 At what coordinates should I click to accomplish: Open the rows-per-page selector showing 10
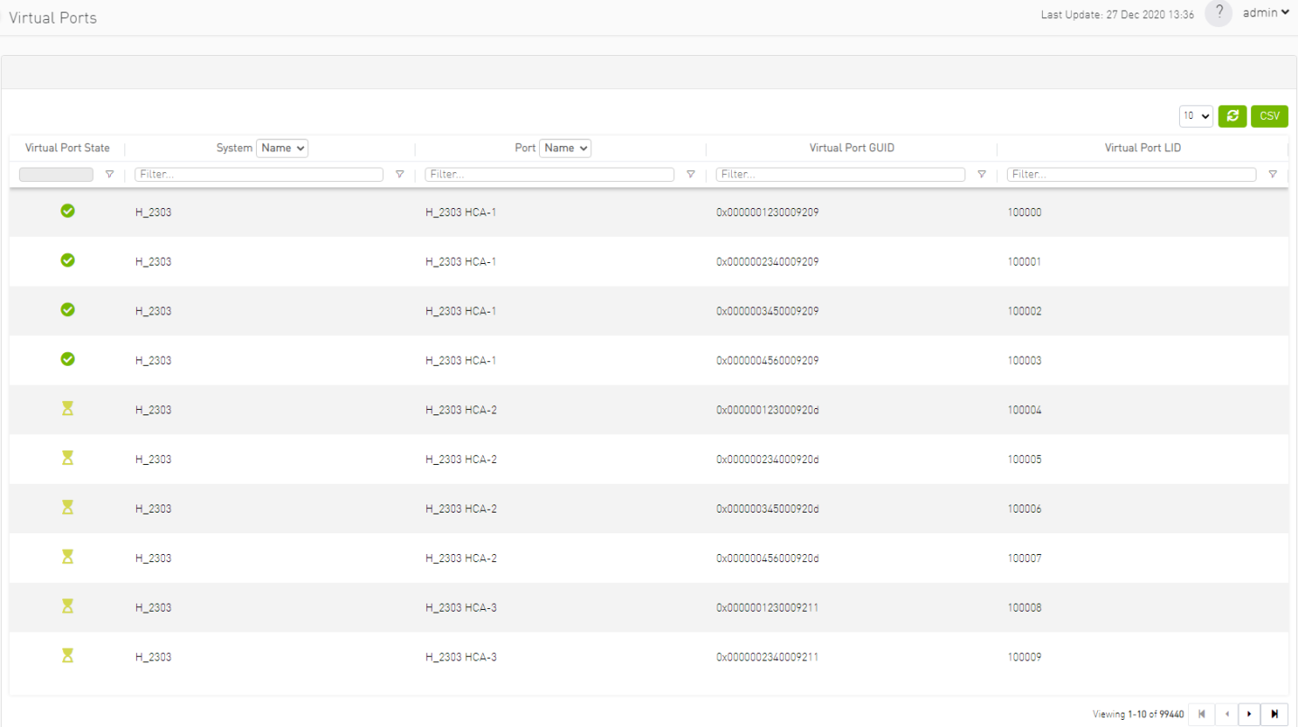click(x=1195, y=116)
